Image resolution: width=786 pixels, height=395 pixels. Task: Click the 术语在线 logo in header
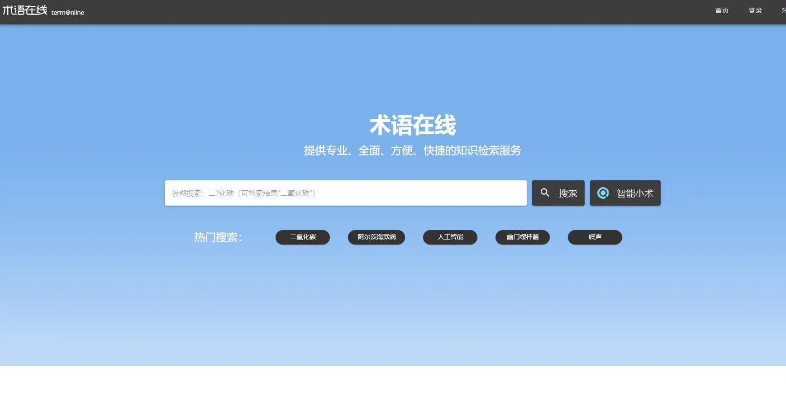[25, 10]
